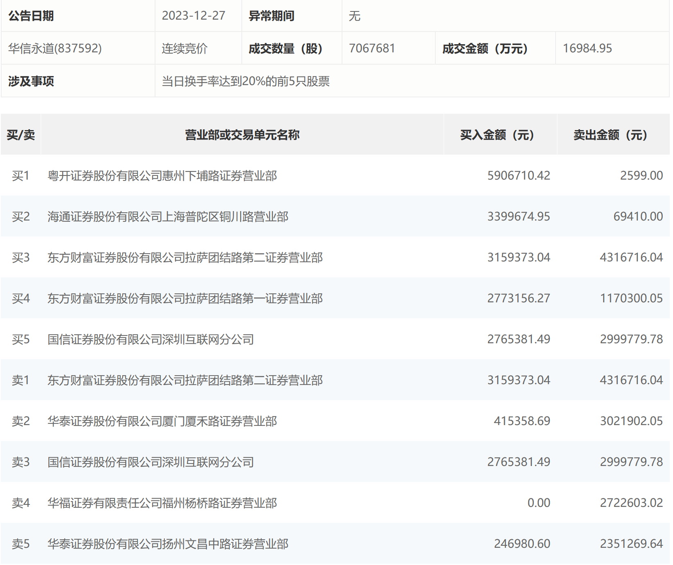Select the 卖5 row label

click(21, 544)
